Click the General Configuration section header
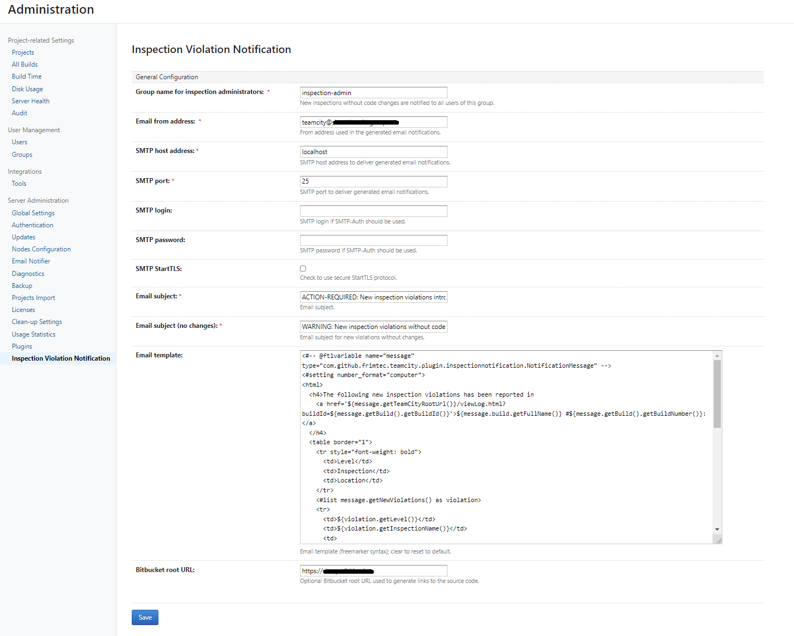Screen dimensions: 794x636 [x=167, y=77]
